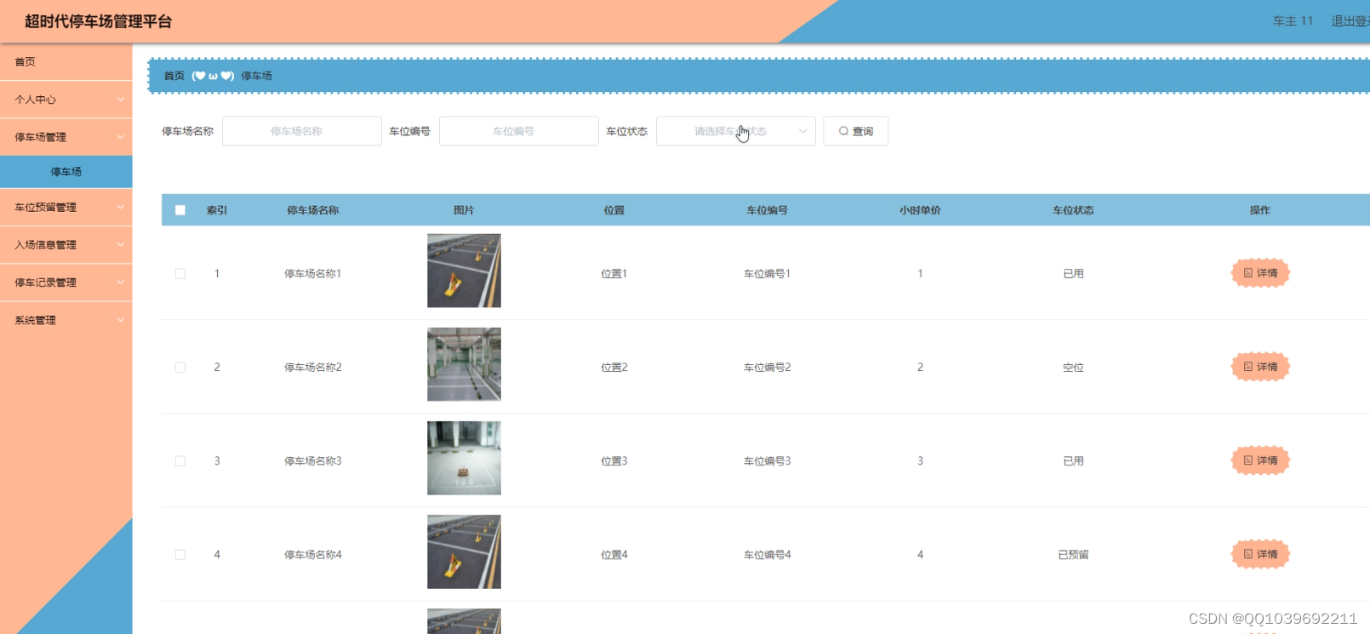Open 详情 details for 停车场名称2
This screenshot has height=634, width=1370.
point(1260,367)
